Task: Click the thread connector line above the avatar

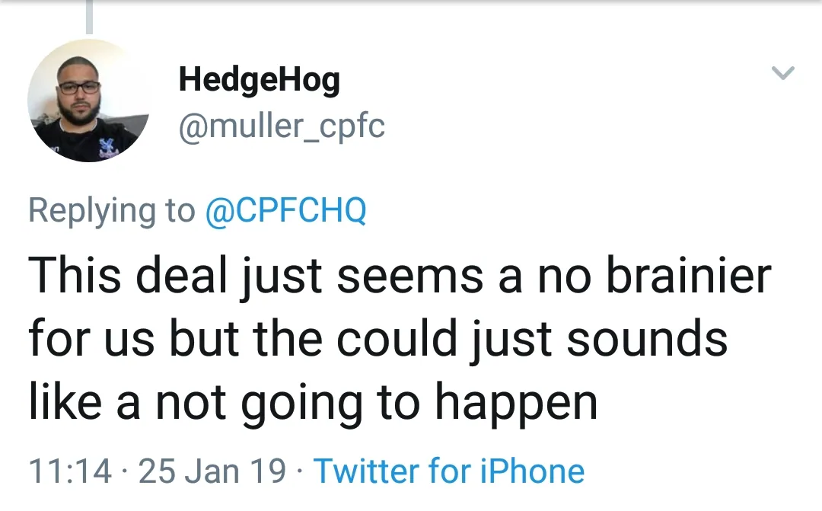Action: (89, 17)
